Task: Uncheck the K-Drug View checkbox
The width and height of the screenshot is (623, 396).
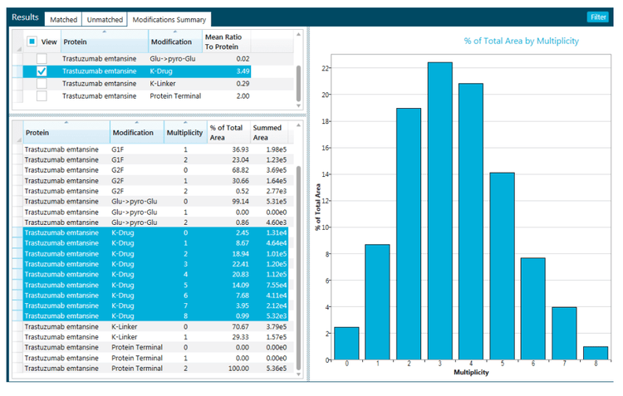Action: (42, 71)
